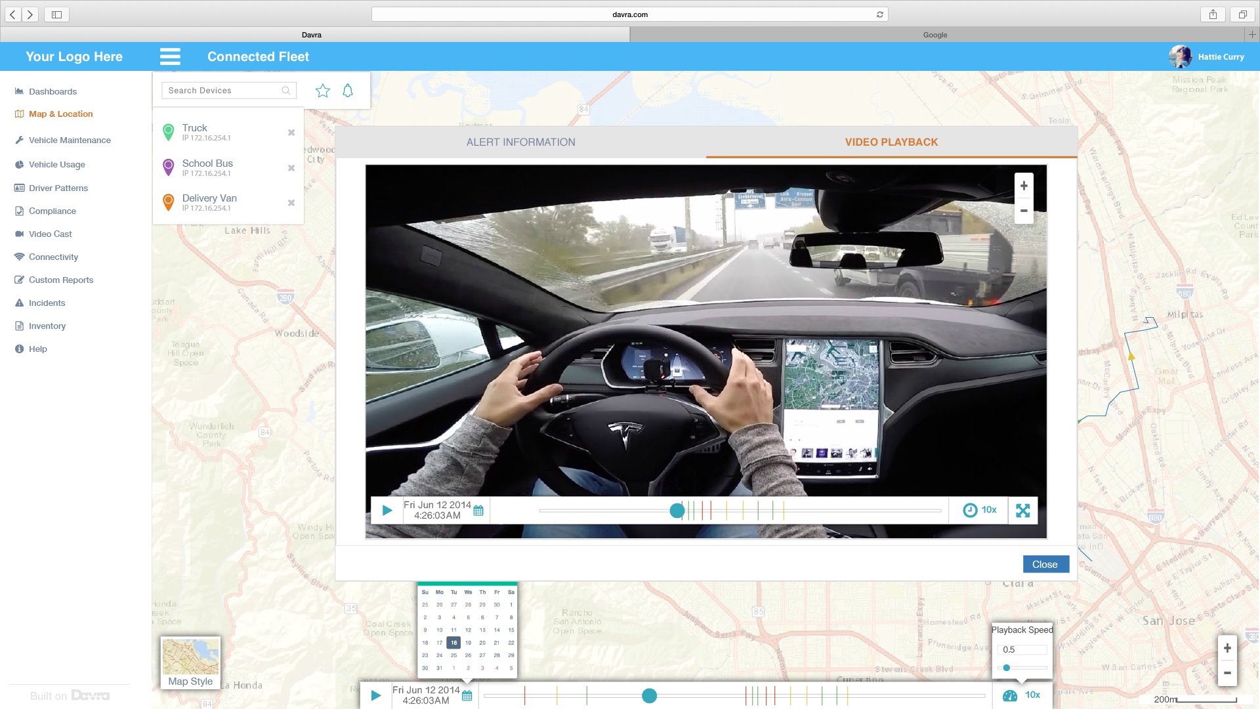This screenshot has width=1260, height=709.
Task: Open the calendar icon in bottom timeline
Action: point(467,696)
